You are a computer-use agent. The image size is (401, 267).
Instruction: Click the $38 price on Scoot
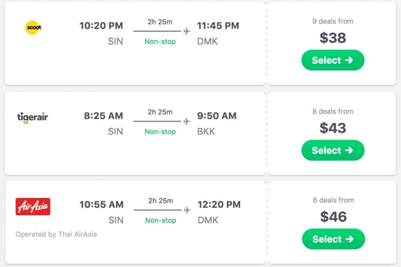pyautogui.click(x=333, y=38)
